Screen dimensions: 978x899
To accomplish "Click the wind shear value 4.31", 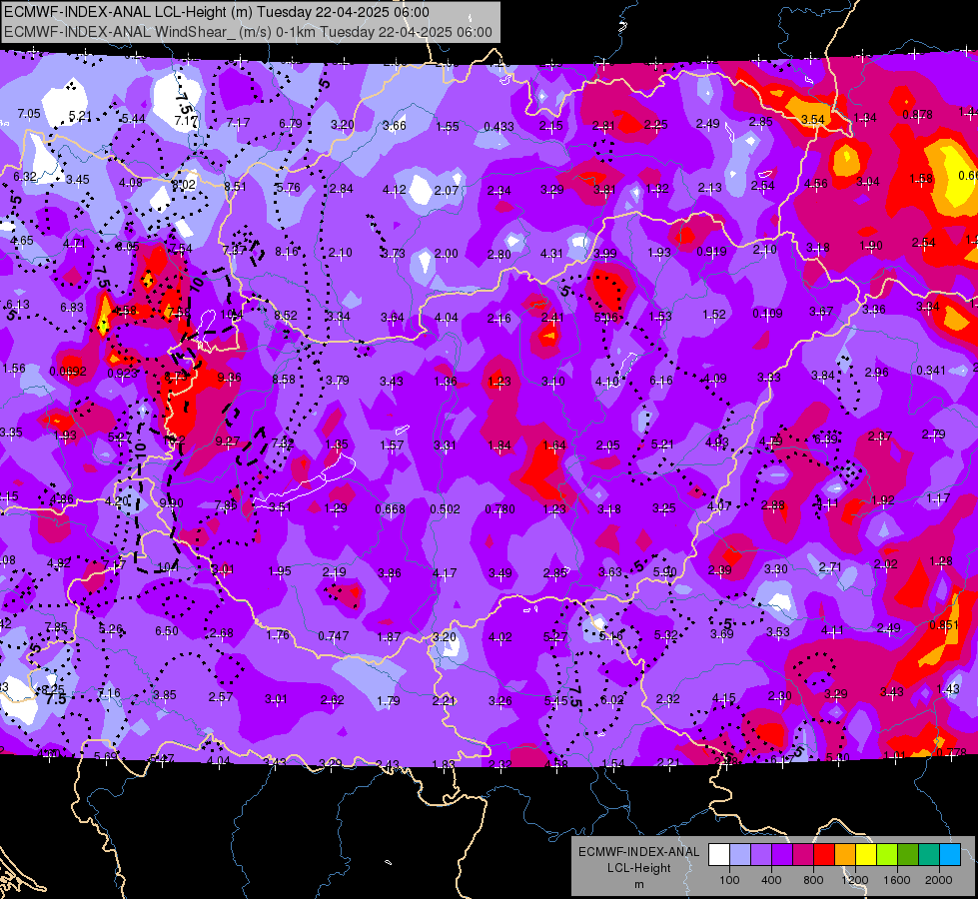I will 551,254.
